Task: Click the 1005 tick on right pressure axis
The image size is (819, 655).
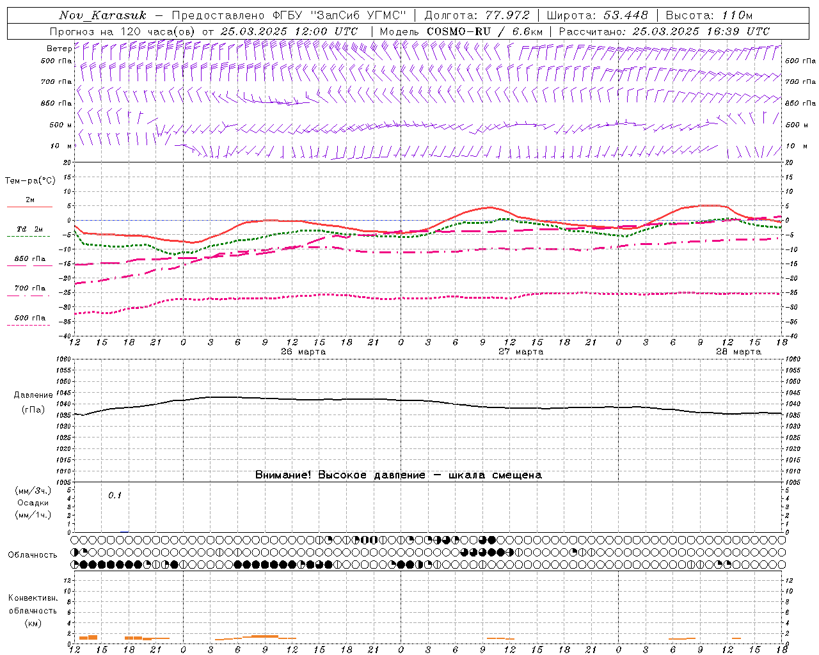Action: (x=793, y=482)
